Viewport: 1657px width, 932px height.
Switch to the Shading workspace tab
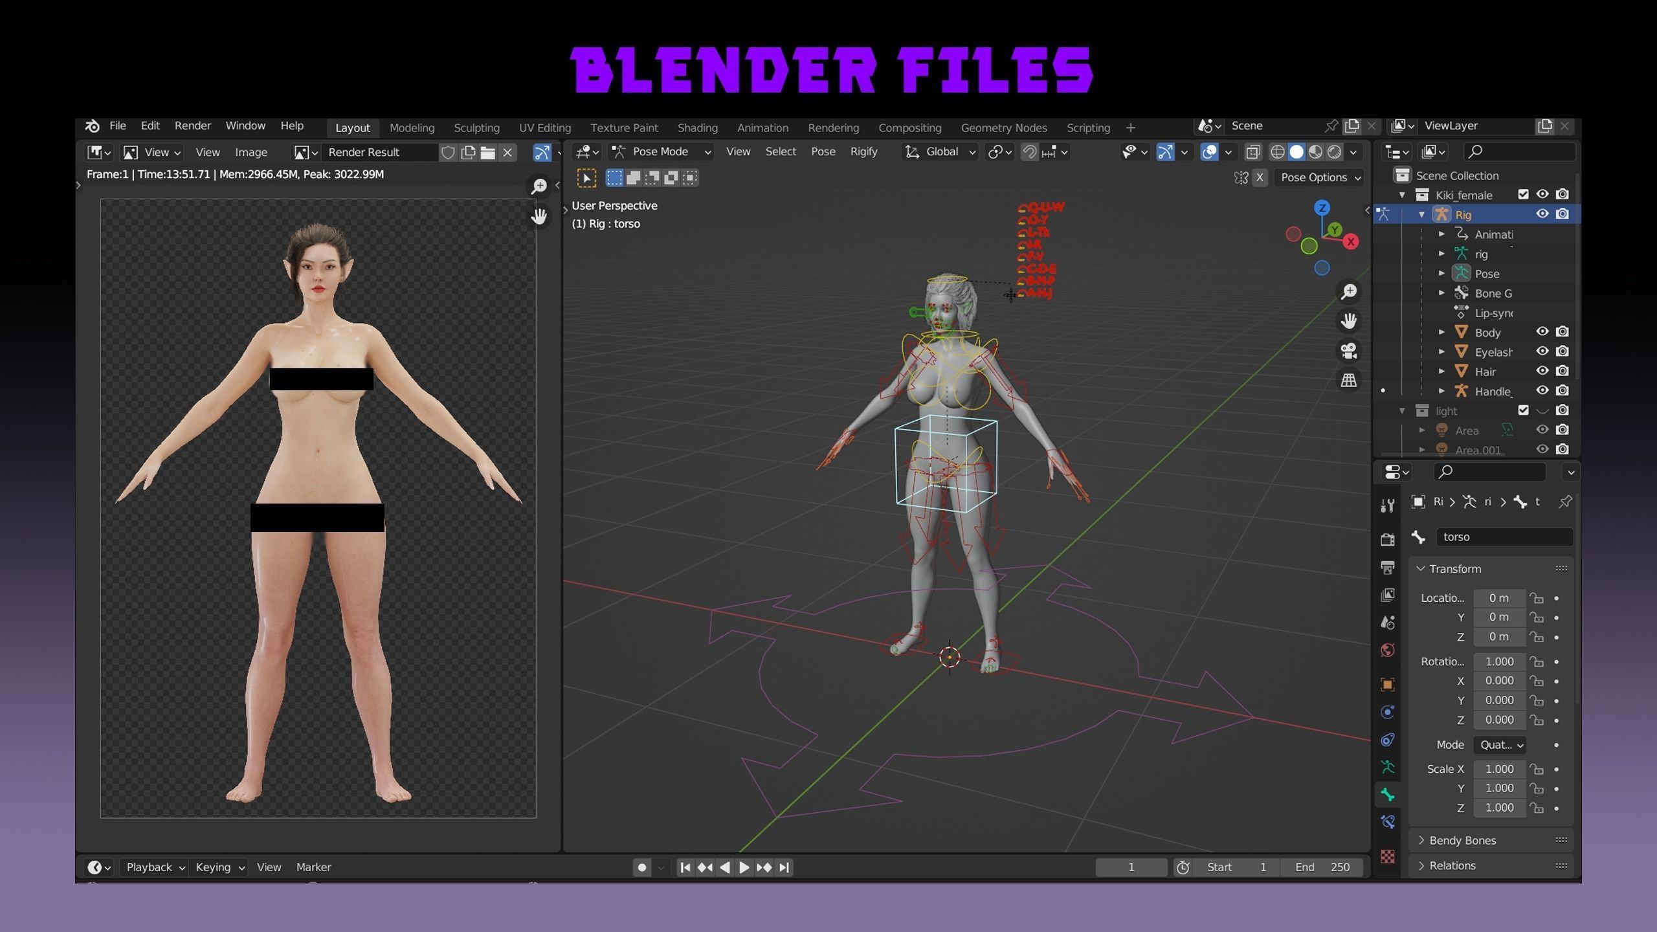click(697, 128)
